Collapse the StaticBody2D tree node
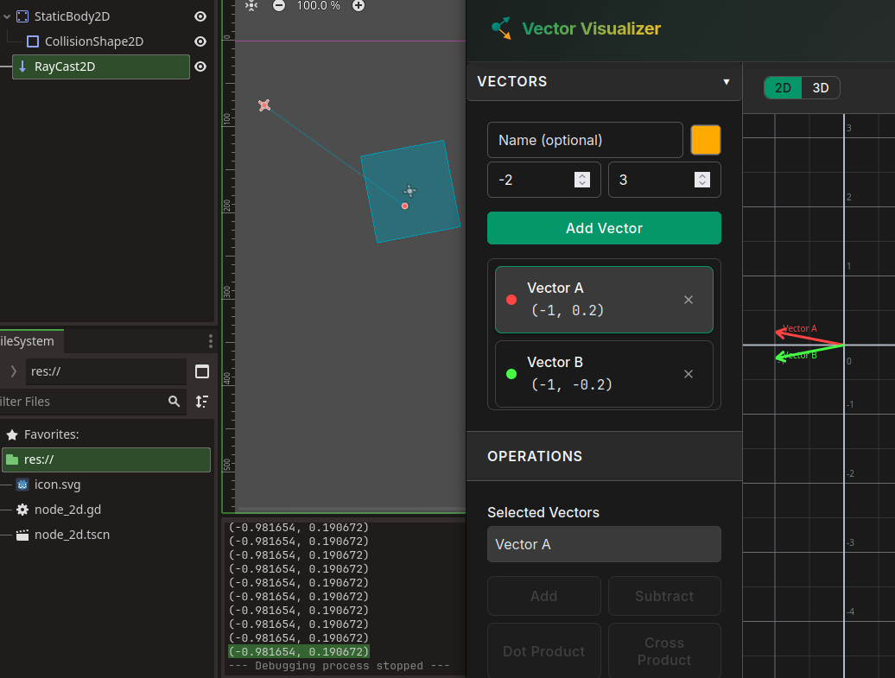Viewport: 895px width, 678px height. pos(7,16)
